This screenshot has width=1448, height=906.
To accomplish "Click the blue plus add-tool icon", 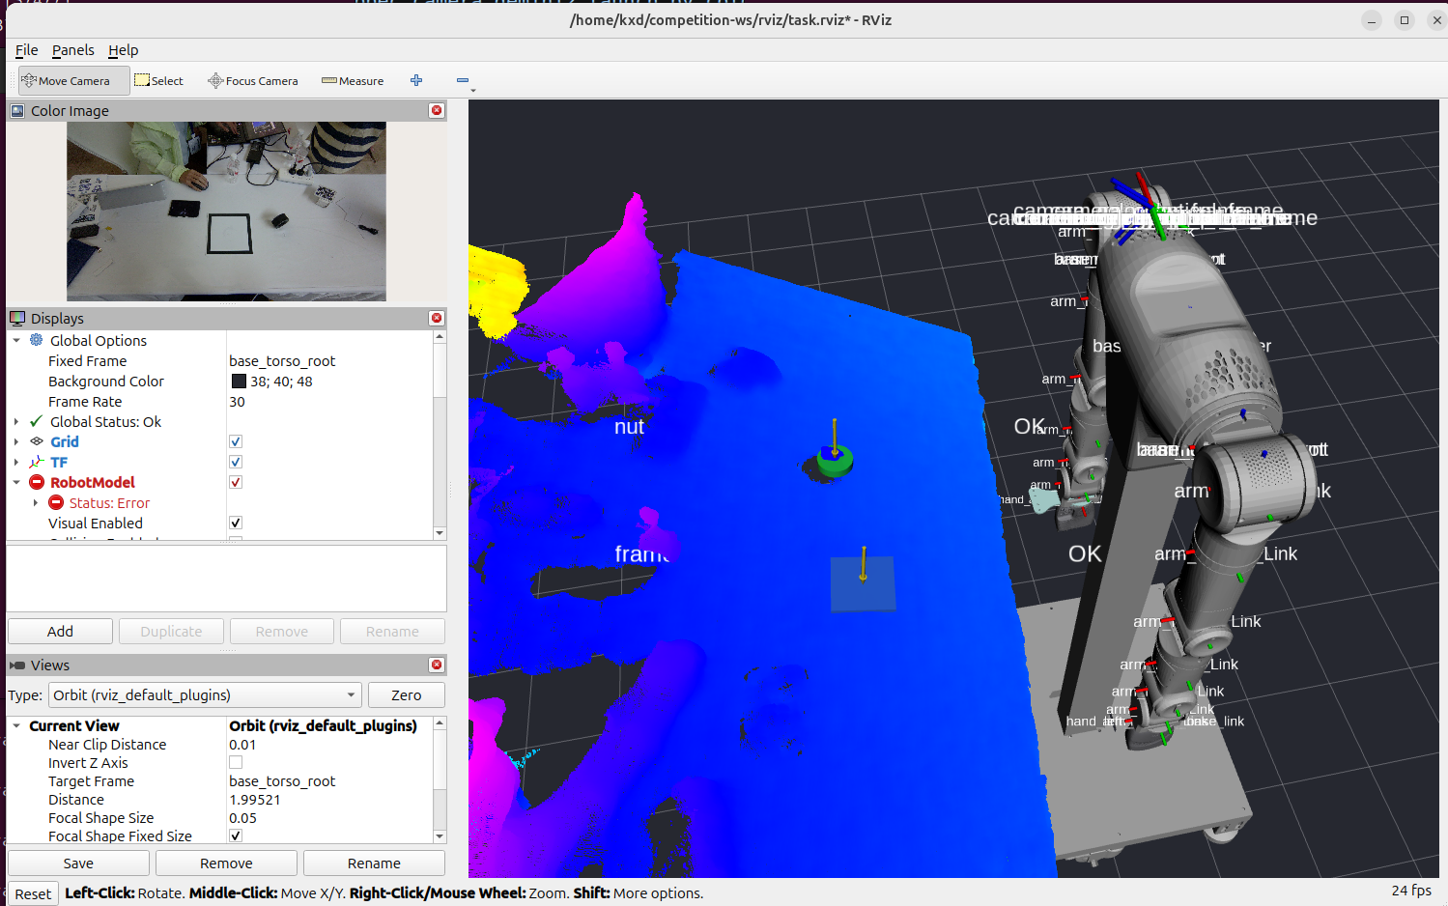I will (416, 80).
